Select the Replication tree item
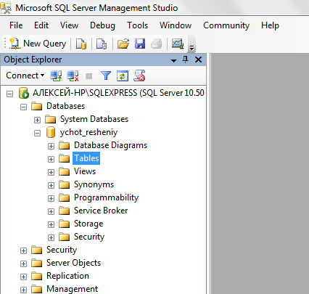309x294 pixels. [67, 276]
